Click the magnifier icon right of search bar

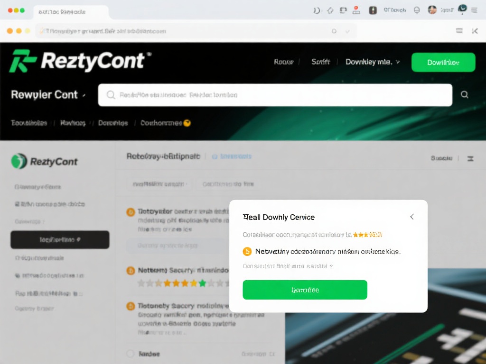coord(464,95)
